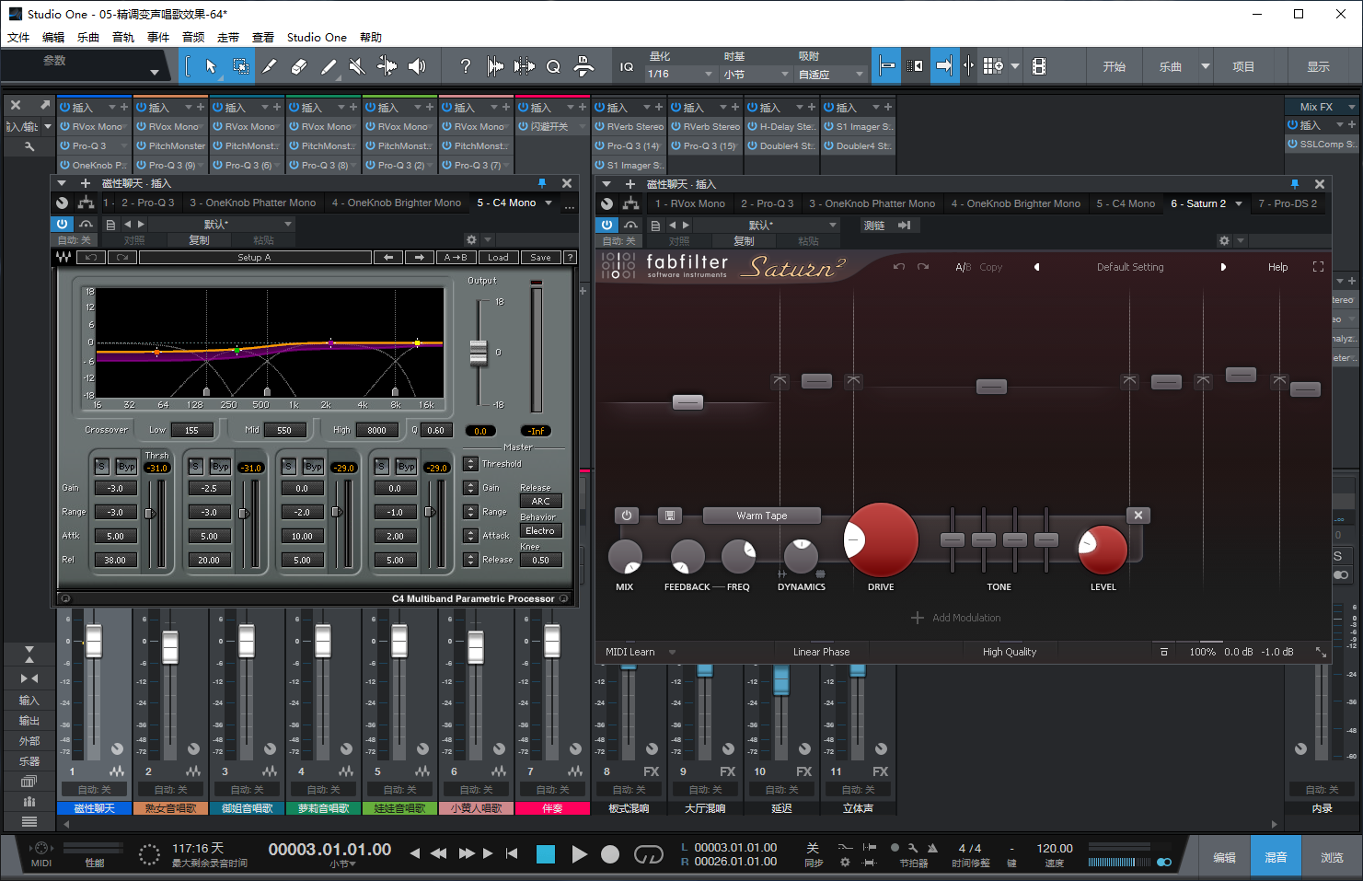Click the Return to Zero button

[x=512, y=854]
